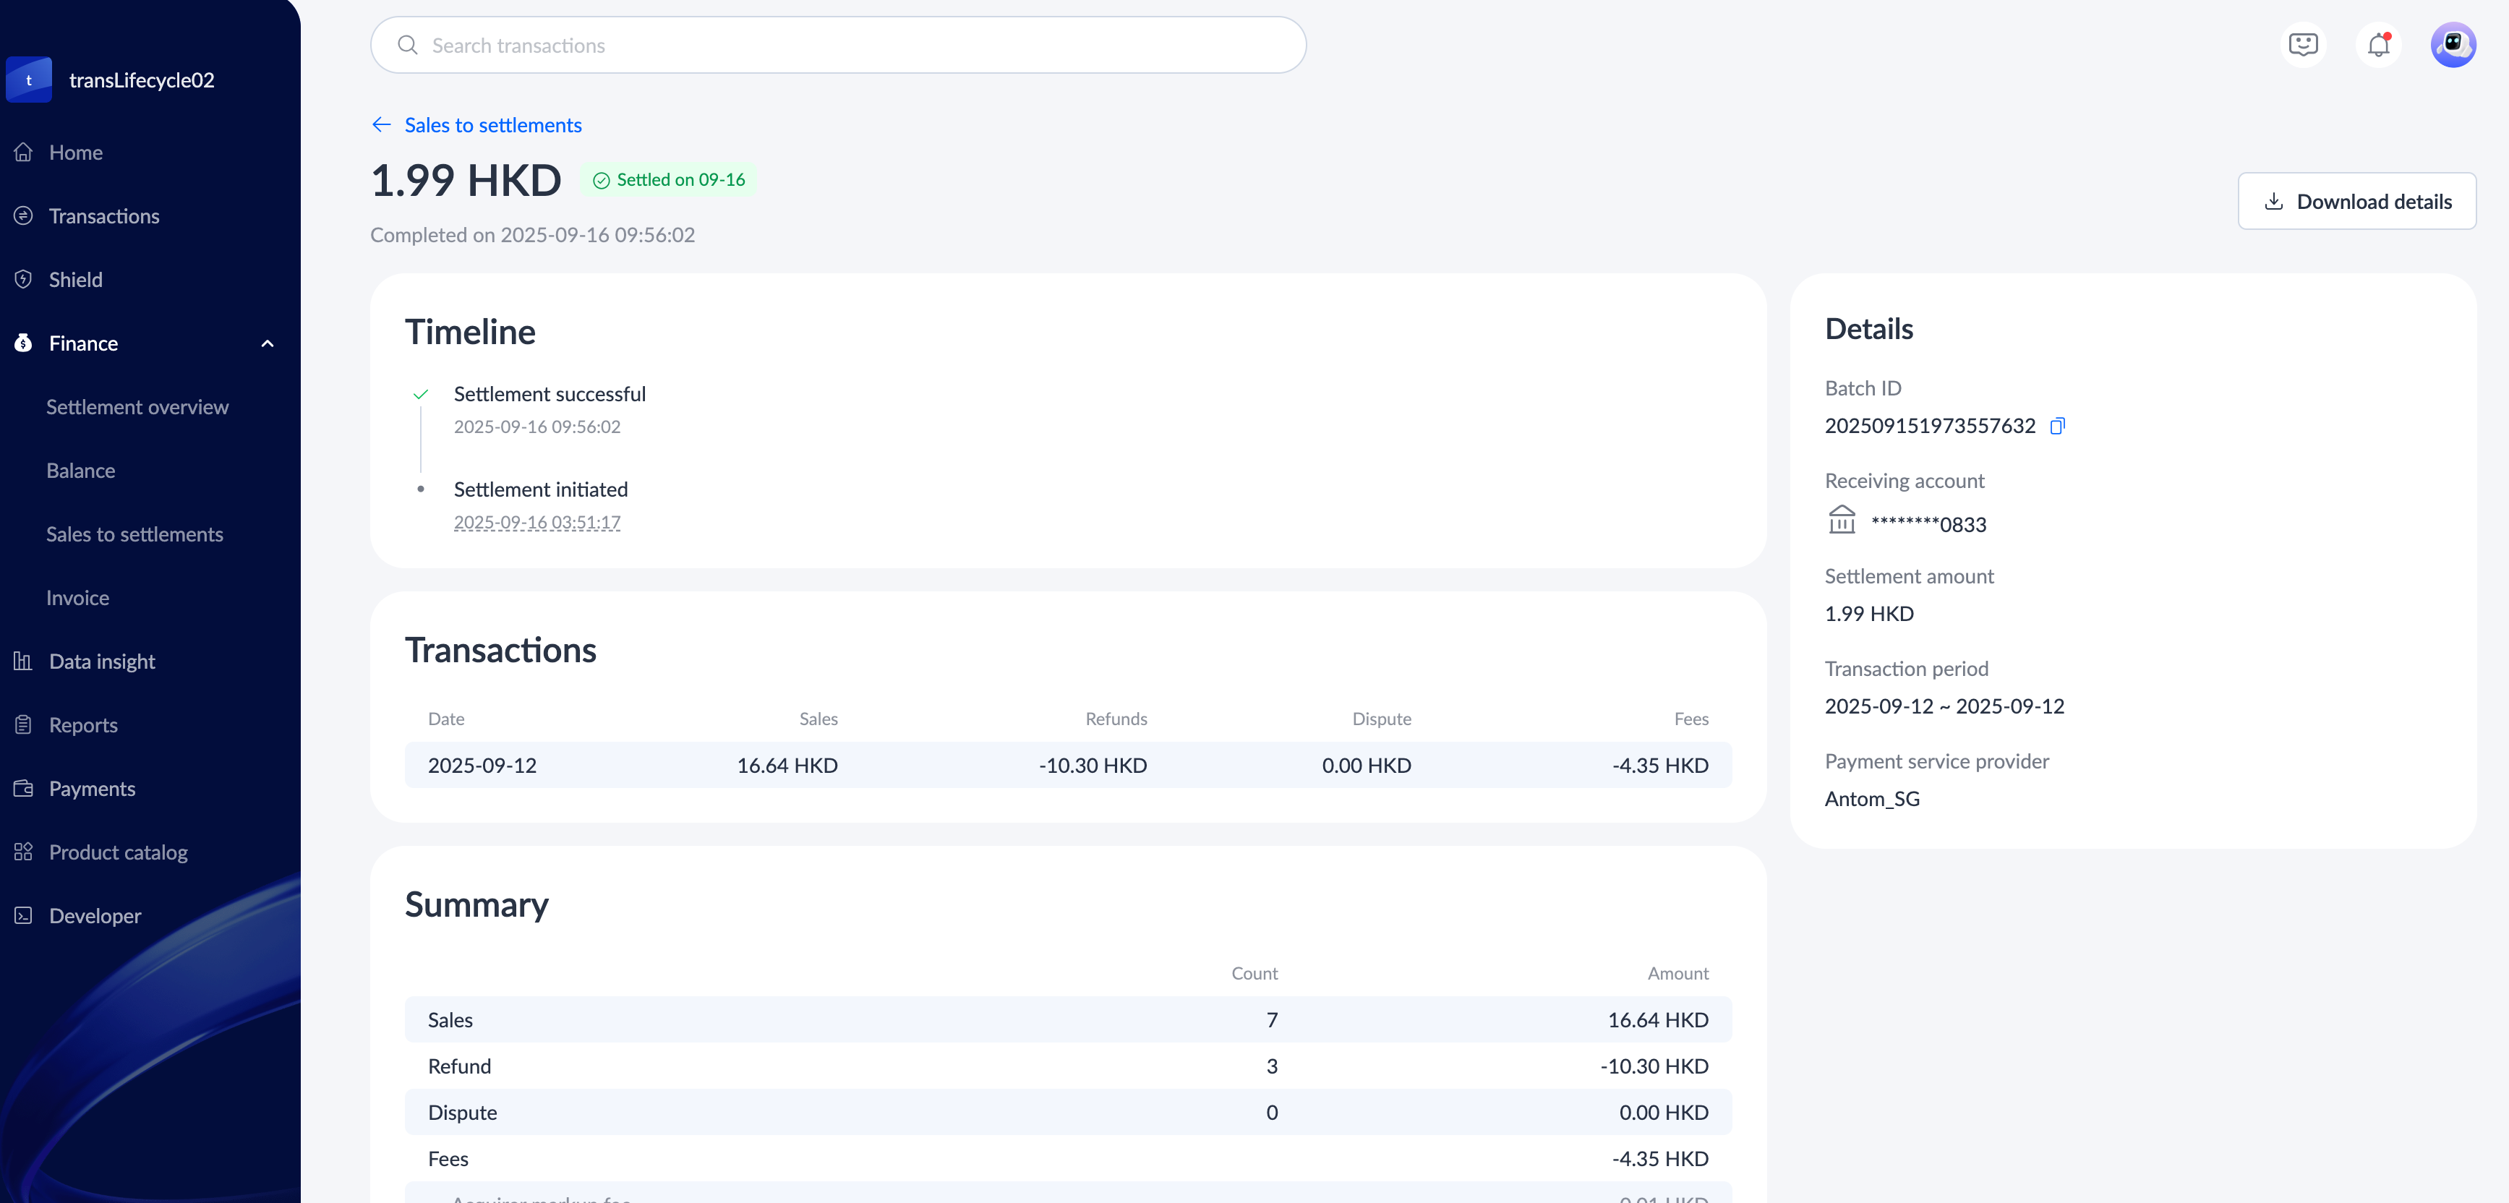
Task: Open Transactions in the sidebar
Action: point(104,216)
